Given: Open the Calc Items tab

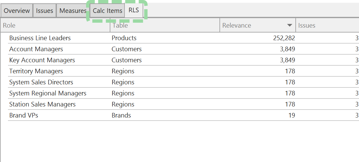Looking at the screenshot, I should pyautogui.click(x=107, y=10).
